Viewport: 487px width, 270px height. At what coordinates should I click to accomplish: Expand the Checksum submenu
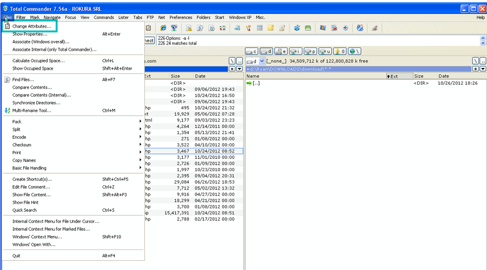pyautogui.click(x=73, y=145)
